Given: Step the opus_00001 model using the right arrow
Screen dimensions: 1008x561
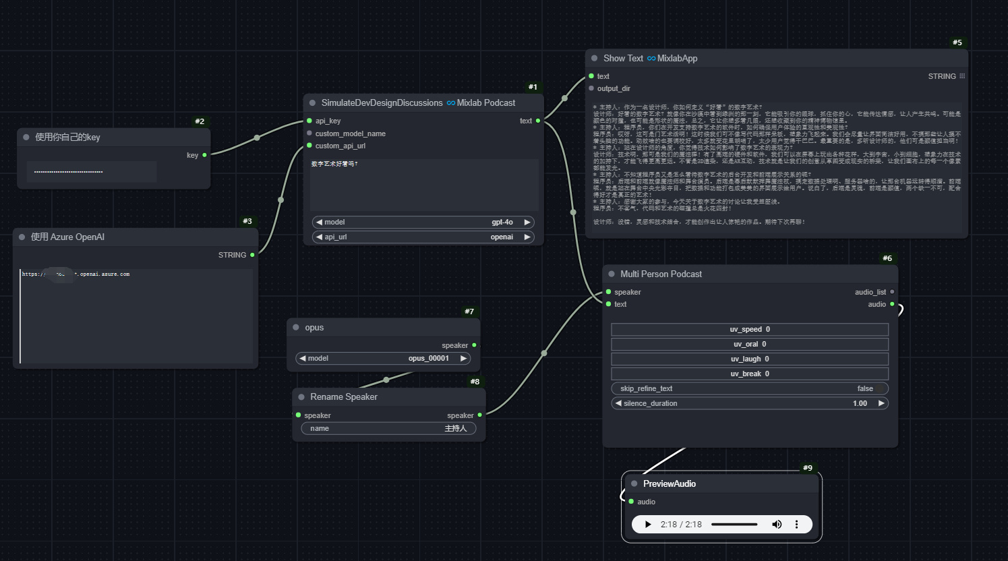Looking at the screenshot, I should pyautogui.click(x=463, y=358).
